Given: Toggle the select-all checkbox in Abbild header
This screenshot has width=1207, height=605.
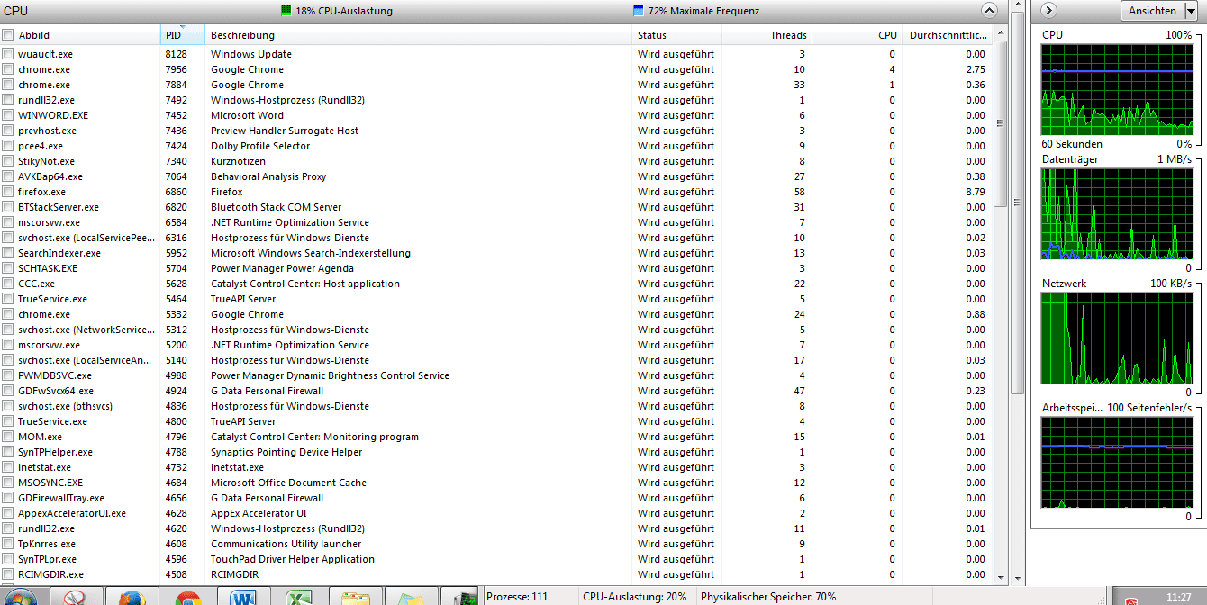Looking at the screenshot, I should tap(8, 35).
